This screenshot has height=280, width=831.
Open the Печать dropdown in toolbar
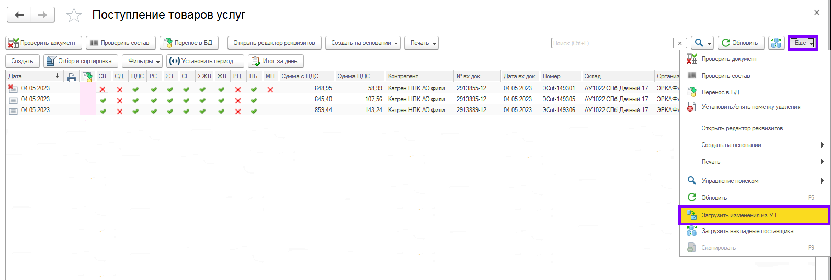[x=421, y=43]
